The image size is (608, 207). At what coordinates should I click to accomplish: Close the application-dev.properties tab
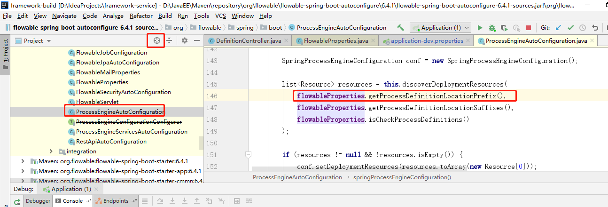[469, 41]
